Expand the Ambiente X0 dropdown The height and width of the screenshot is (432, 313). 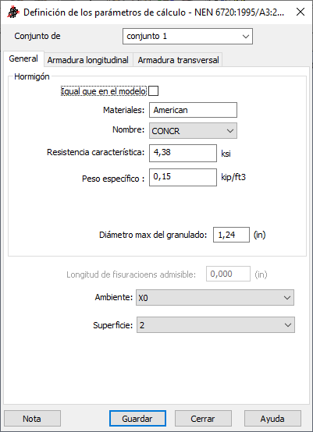(215, 298)
